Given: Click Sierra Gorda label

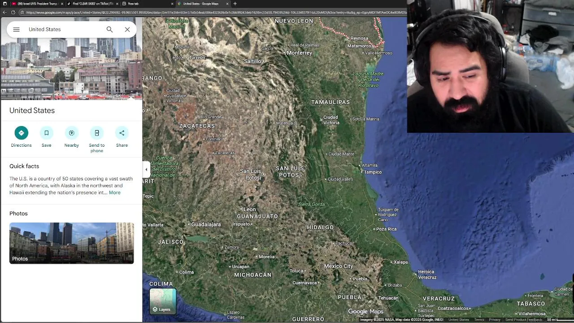Looking at the screenshot, I should pyautogui.click(x=311, y=205).
